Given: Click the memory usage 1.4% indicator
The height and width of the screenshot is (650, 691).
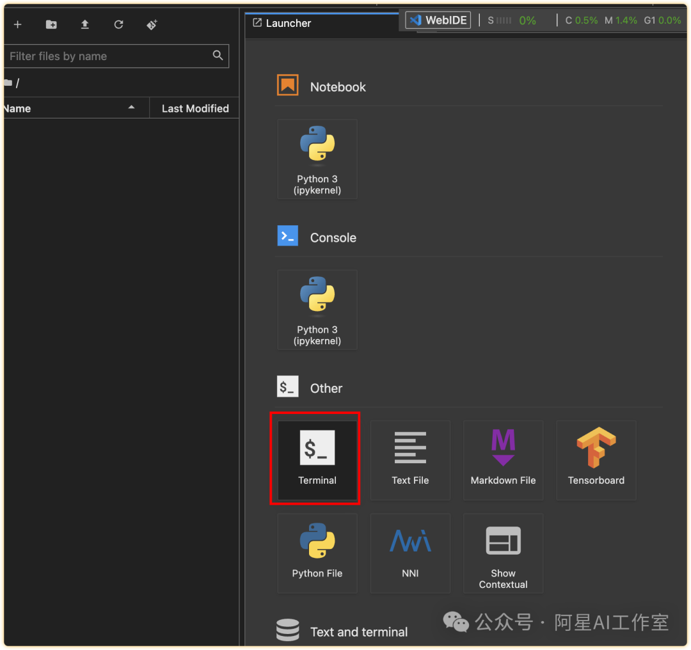Looking at the screenshot, I should coord(621,20).
